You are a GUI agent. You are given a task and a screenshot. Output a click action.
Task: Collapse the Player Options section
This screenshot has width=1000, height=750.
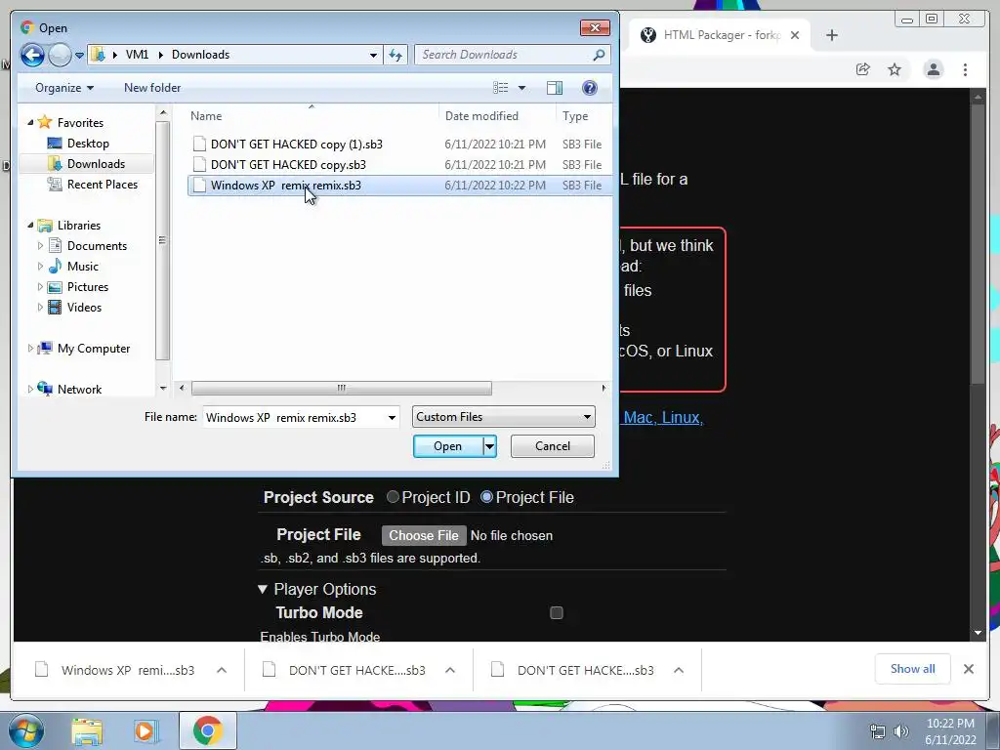coord(263,589)
